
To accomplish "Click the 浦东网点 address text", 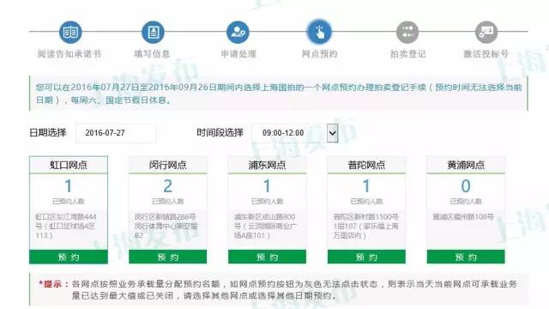I will (265, 226).
